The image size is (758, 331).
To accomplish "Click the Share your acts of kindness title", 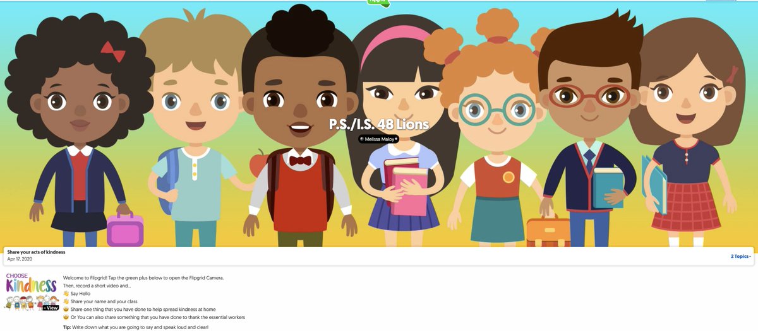I will 36,252.
